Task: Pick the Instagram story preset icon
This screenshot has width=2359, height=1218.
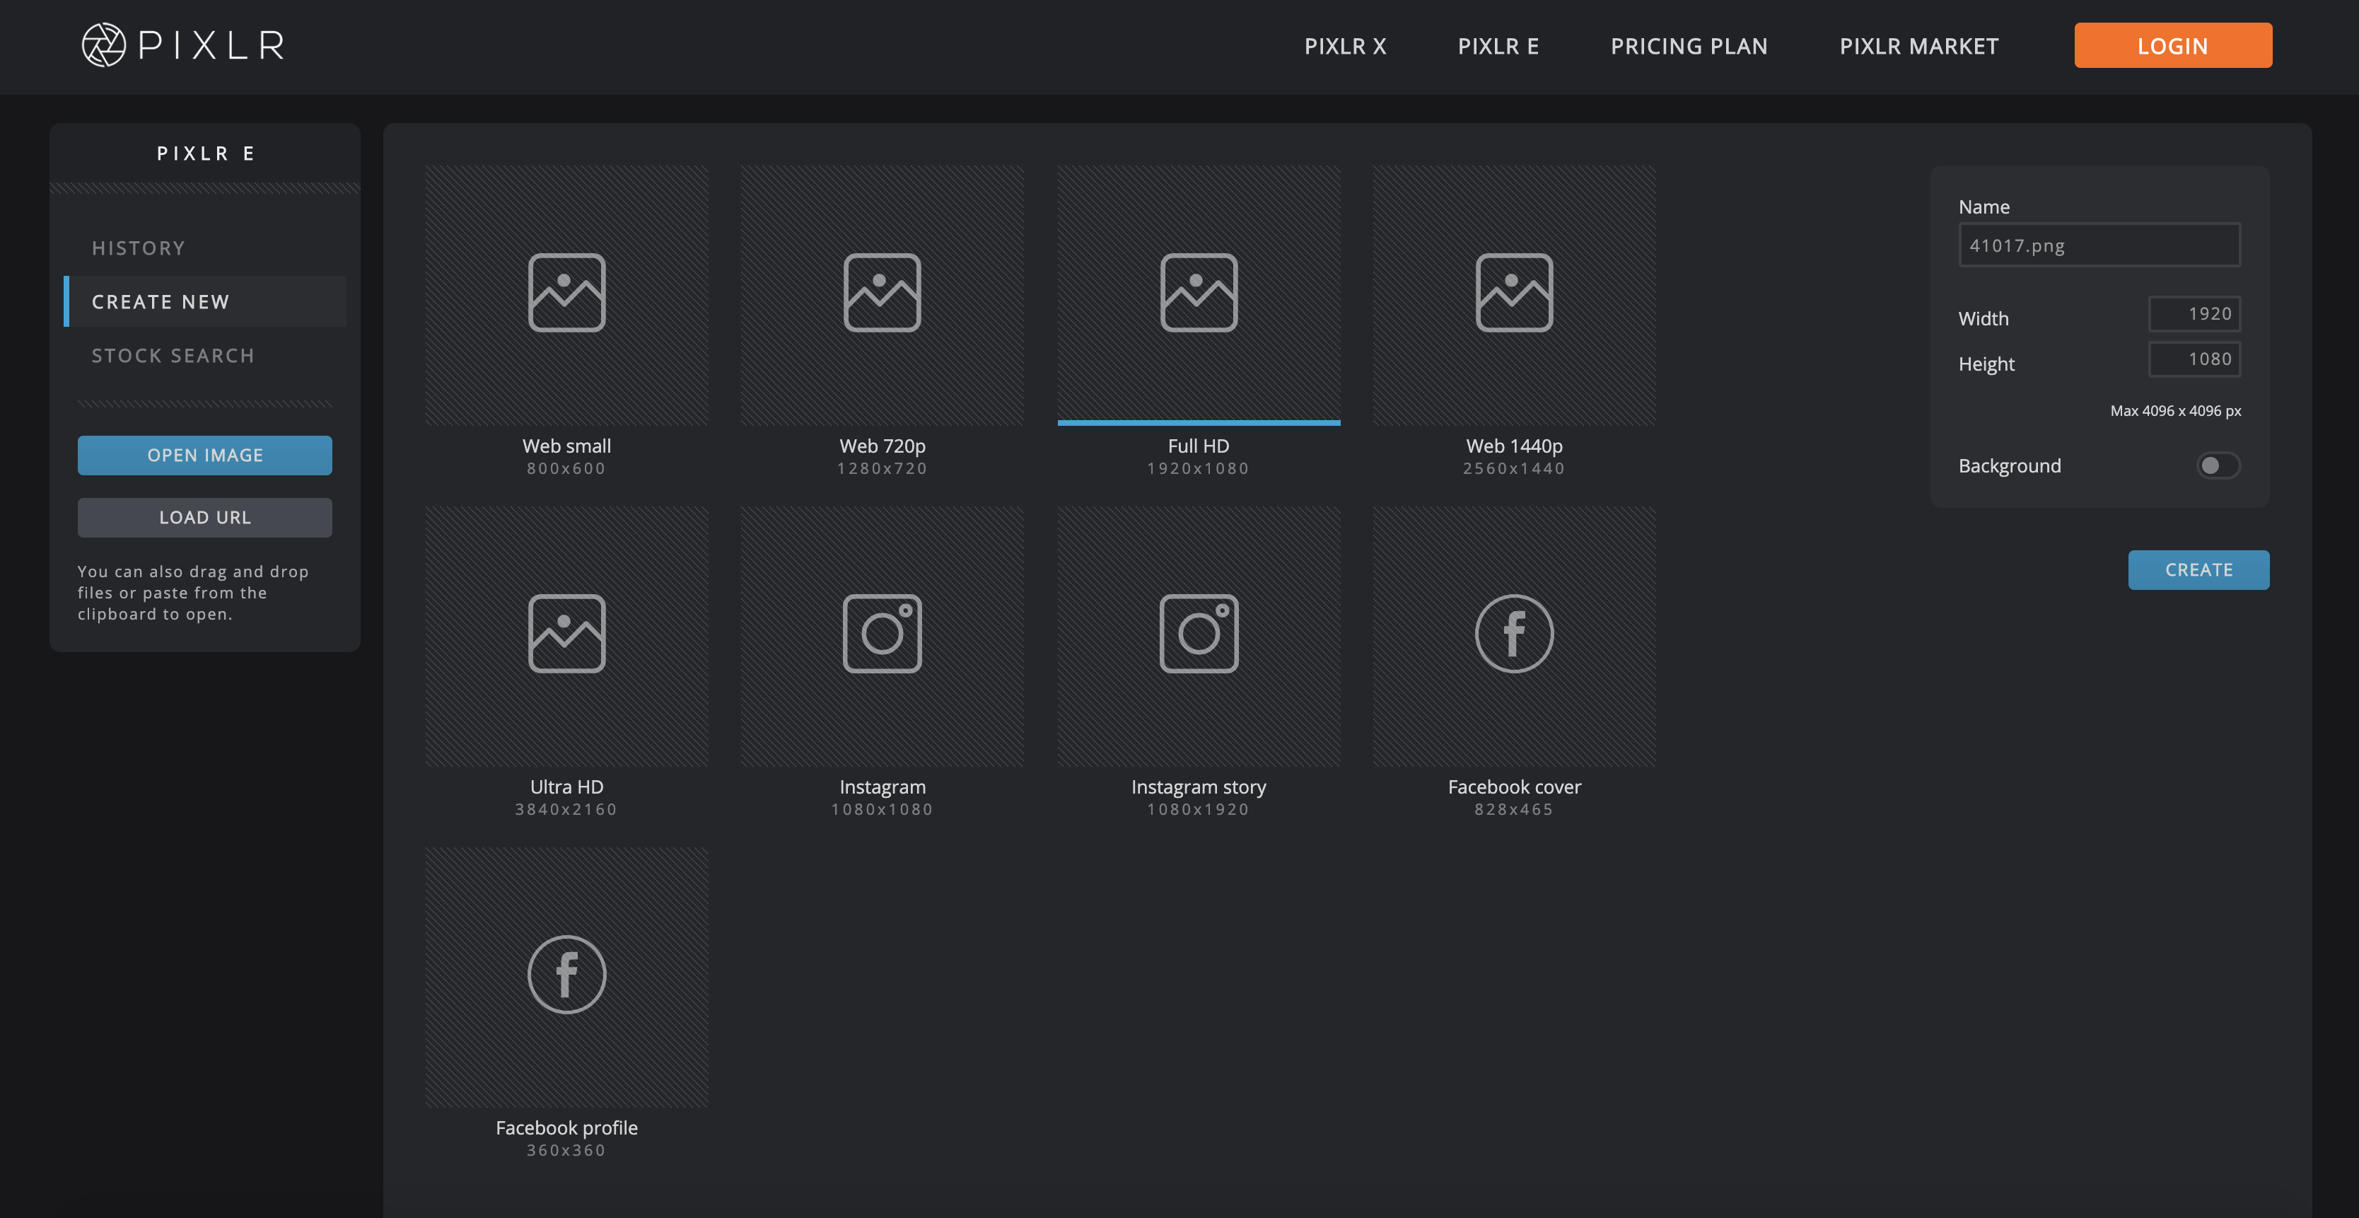Action: (x=1198, y=634)
